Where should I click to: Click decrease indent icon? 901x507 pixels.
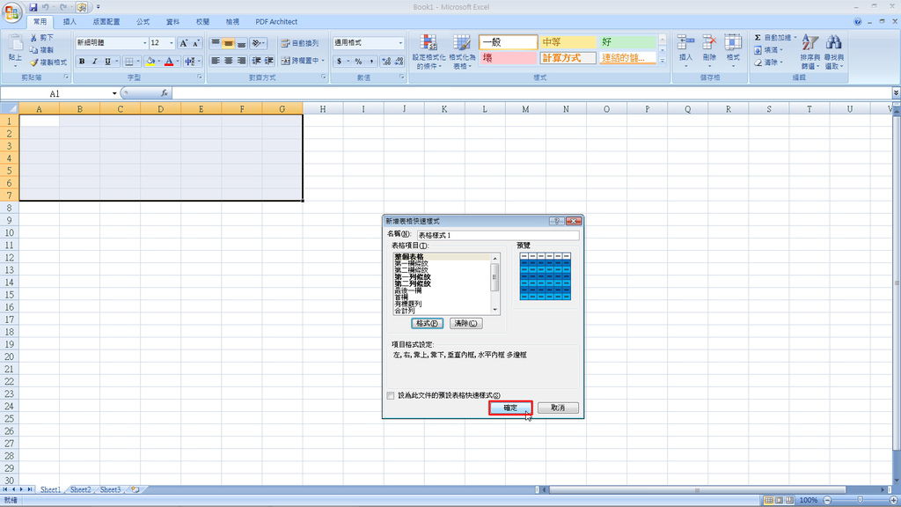coord(256,61)
